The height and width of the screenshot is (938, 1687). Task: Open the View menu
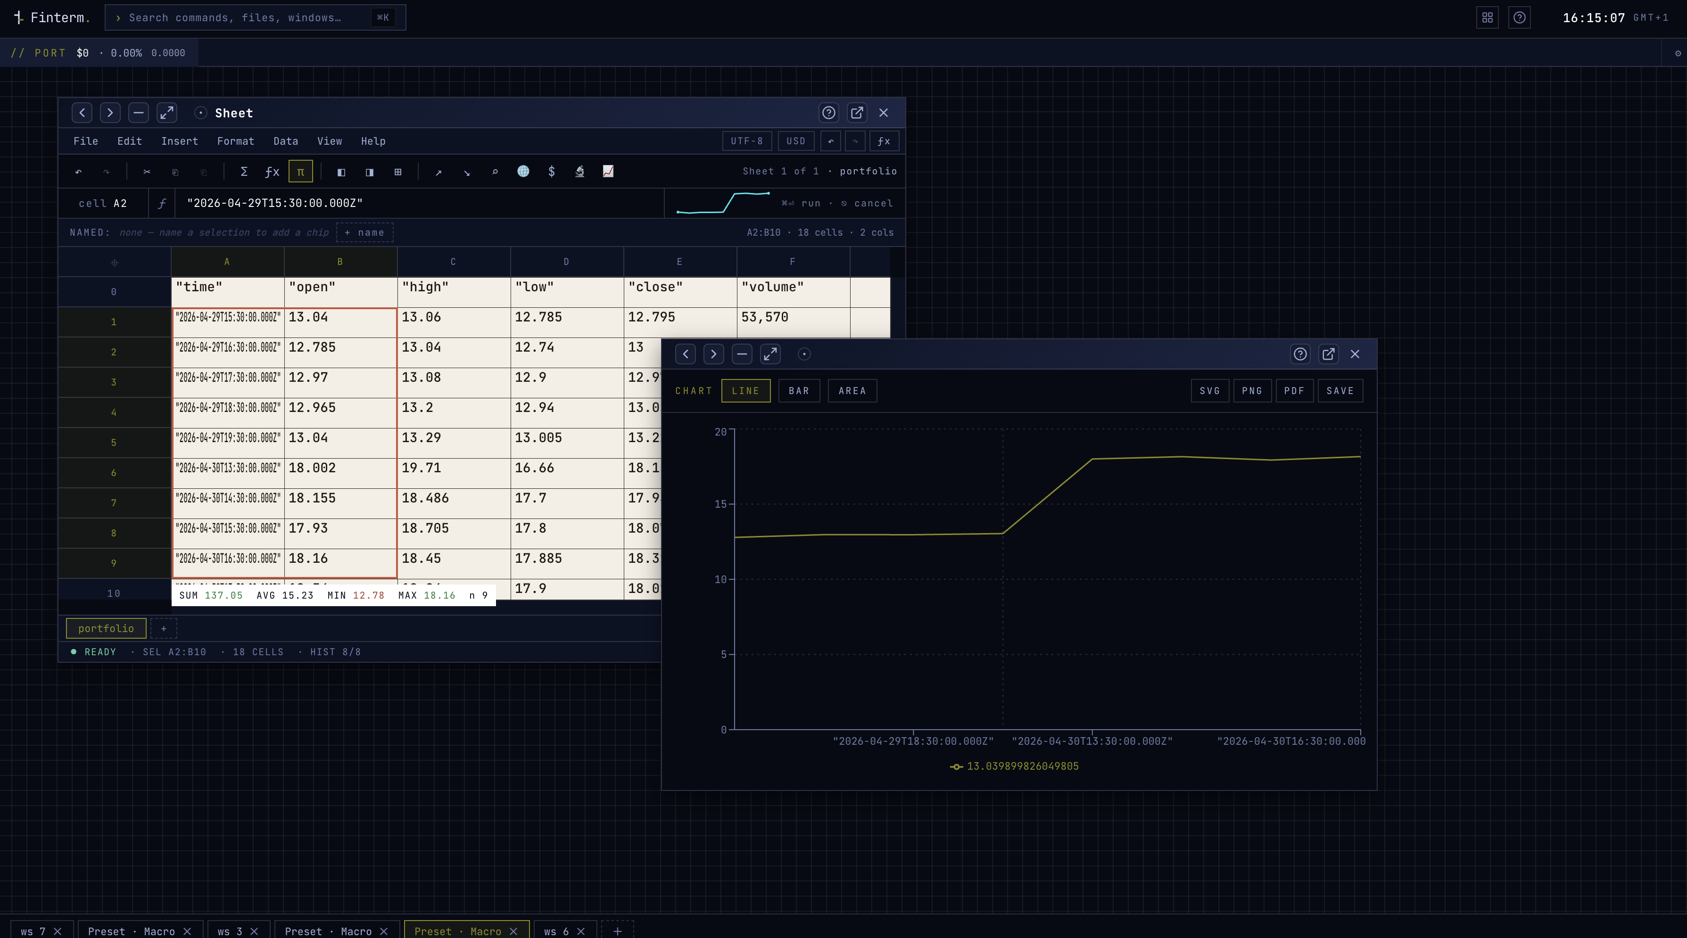click(x=330, y=141)
